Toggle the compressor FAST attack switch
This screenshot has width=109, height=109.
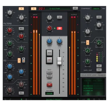click(x=99, y=17)
